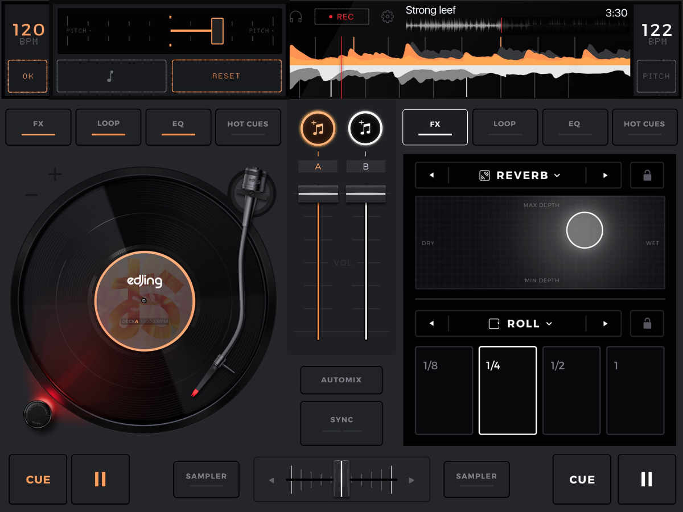This screenshot has width=683, height=512.
Task: Lock the REVERB effect
Action: 647,175
